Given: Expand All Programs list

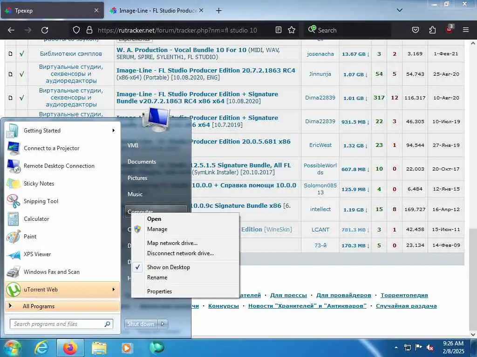Looking at the screenshot, I should [x=62, y=306].
